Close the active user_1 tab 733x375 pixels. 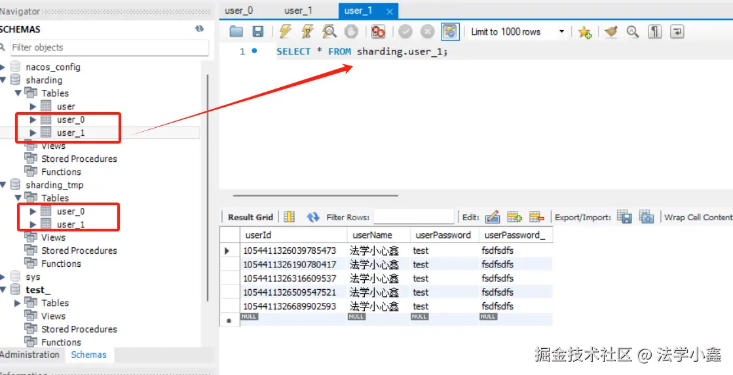pos(390,11)
